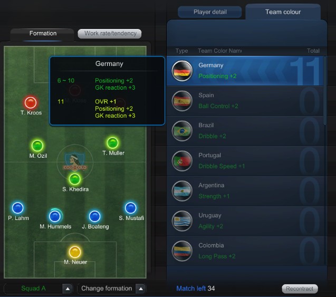336x297 pixels.
Task: Select P. Lahm blue defender marker
Action: point(18,208)
